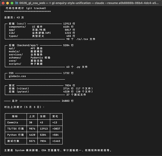162x156 pixels.
Task: Click the '后端 (pytest)' row
Action: 19,92
